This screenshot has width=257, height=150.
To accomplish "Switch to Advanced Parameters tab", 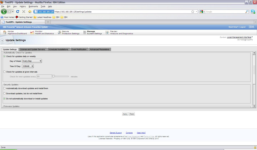I will click(99, 49).
